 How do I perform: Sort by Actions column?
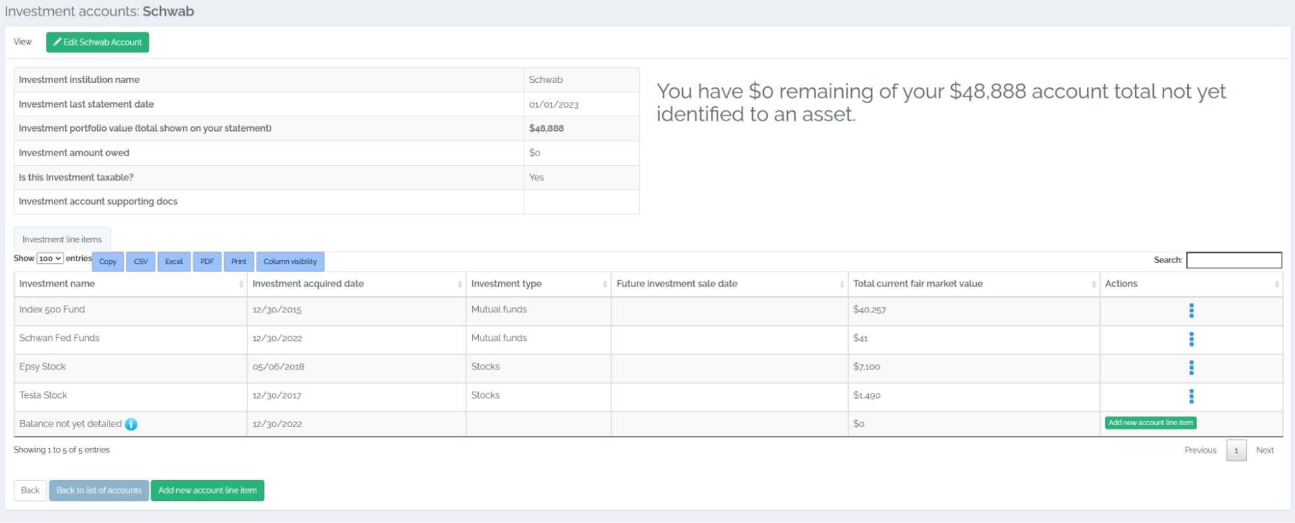click(x=1191, y=284)
